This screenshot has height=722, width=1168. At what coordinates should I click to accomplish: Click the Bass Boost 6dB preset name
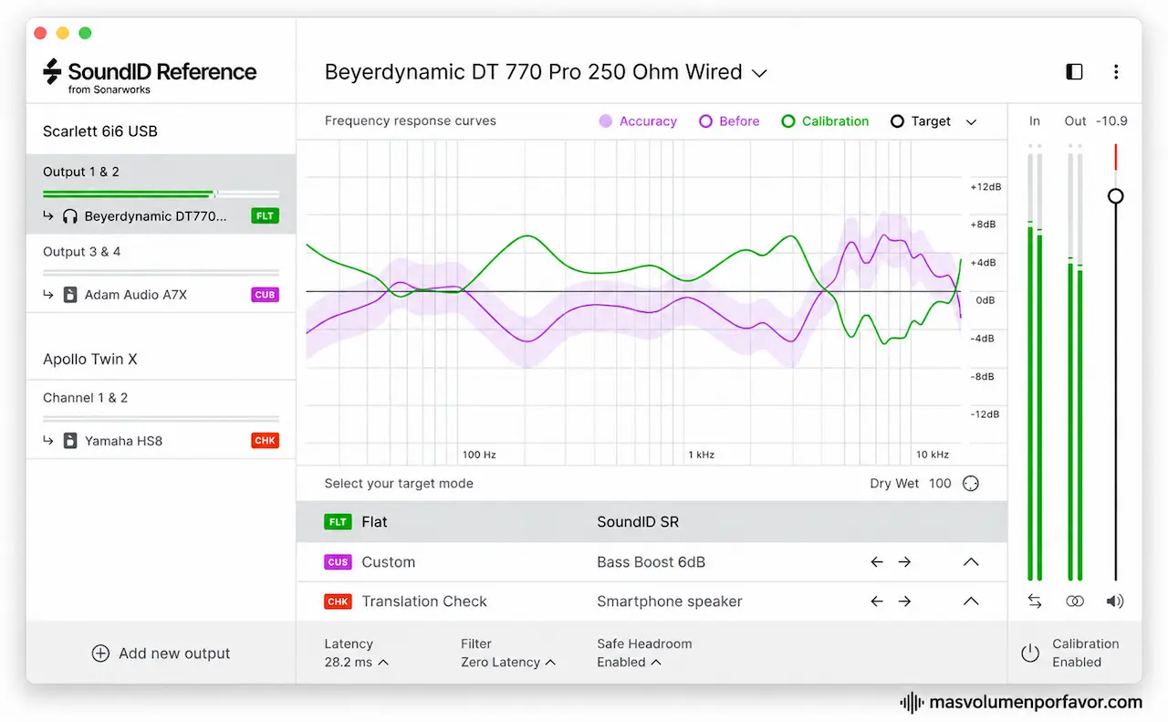click(651, 562)
